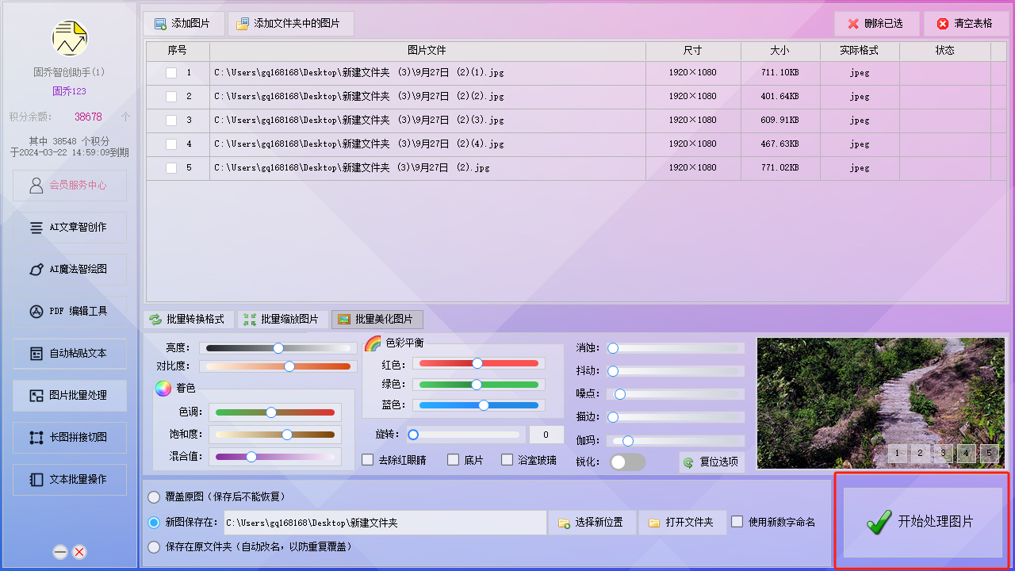Select 保存在原文件夹 radio option
Viewport: 1015px width, 571px height.
click(x=154, y=547)
